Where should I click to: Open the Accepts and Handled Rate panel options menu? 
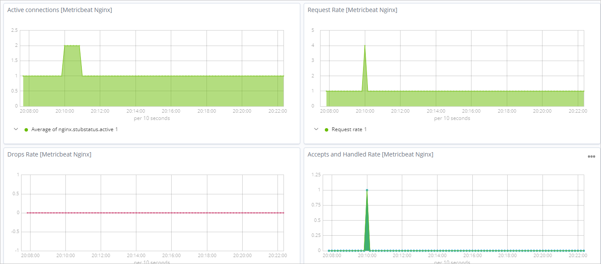pyautogui.click(x=591, y=157)
